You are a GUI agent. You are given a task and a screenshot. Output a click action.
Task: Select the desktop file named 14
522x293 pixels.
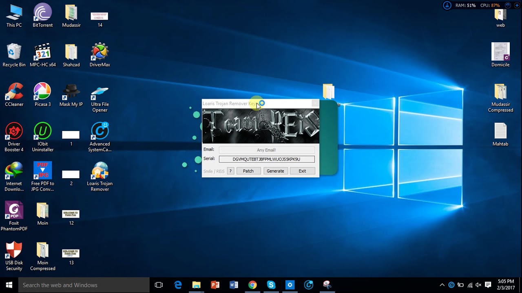100,20
